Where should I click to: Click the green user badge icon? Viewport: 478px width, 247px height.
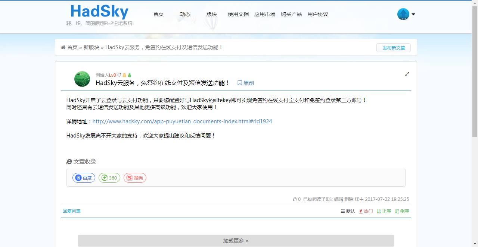(x=130, y=75)
